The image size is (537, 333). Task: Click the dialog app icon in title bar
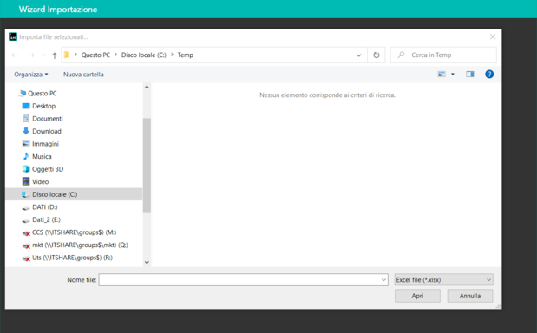(x=13, y=36)
